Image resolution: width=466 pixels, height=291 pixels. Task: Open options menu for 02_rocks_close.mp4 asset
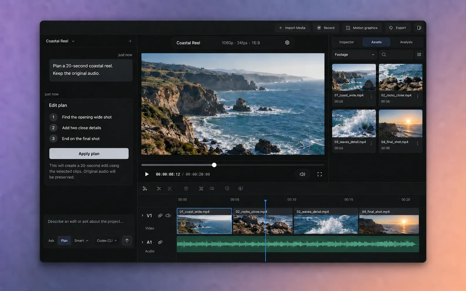tap(418, 96)
